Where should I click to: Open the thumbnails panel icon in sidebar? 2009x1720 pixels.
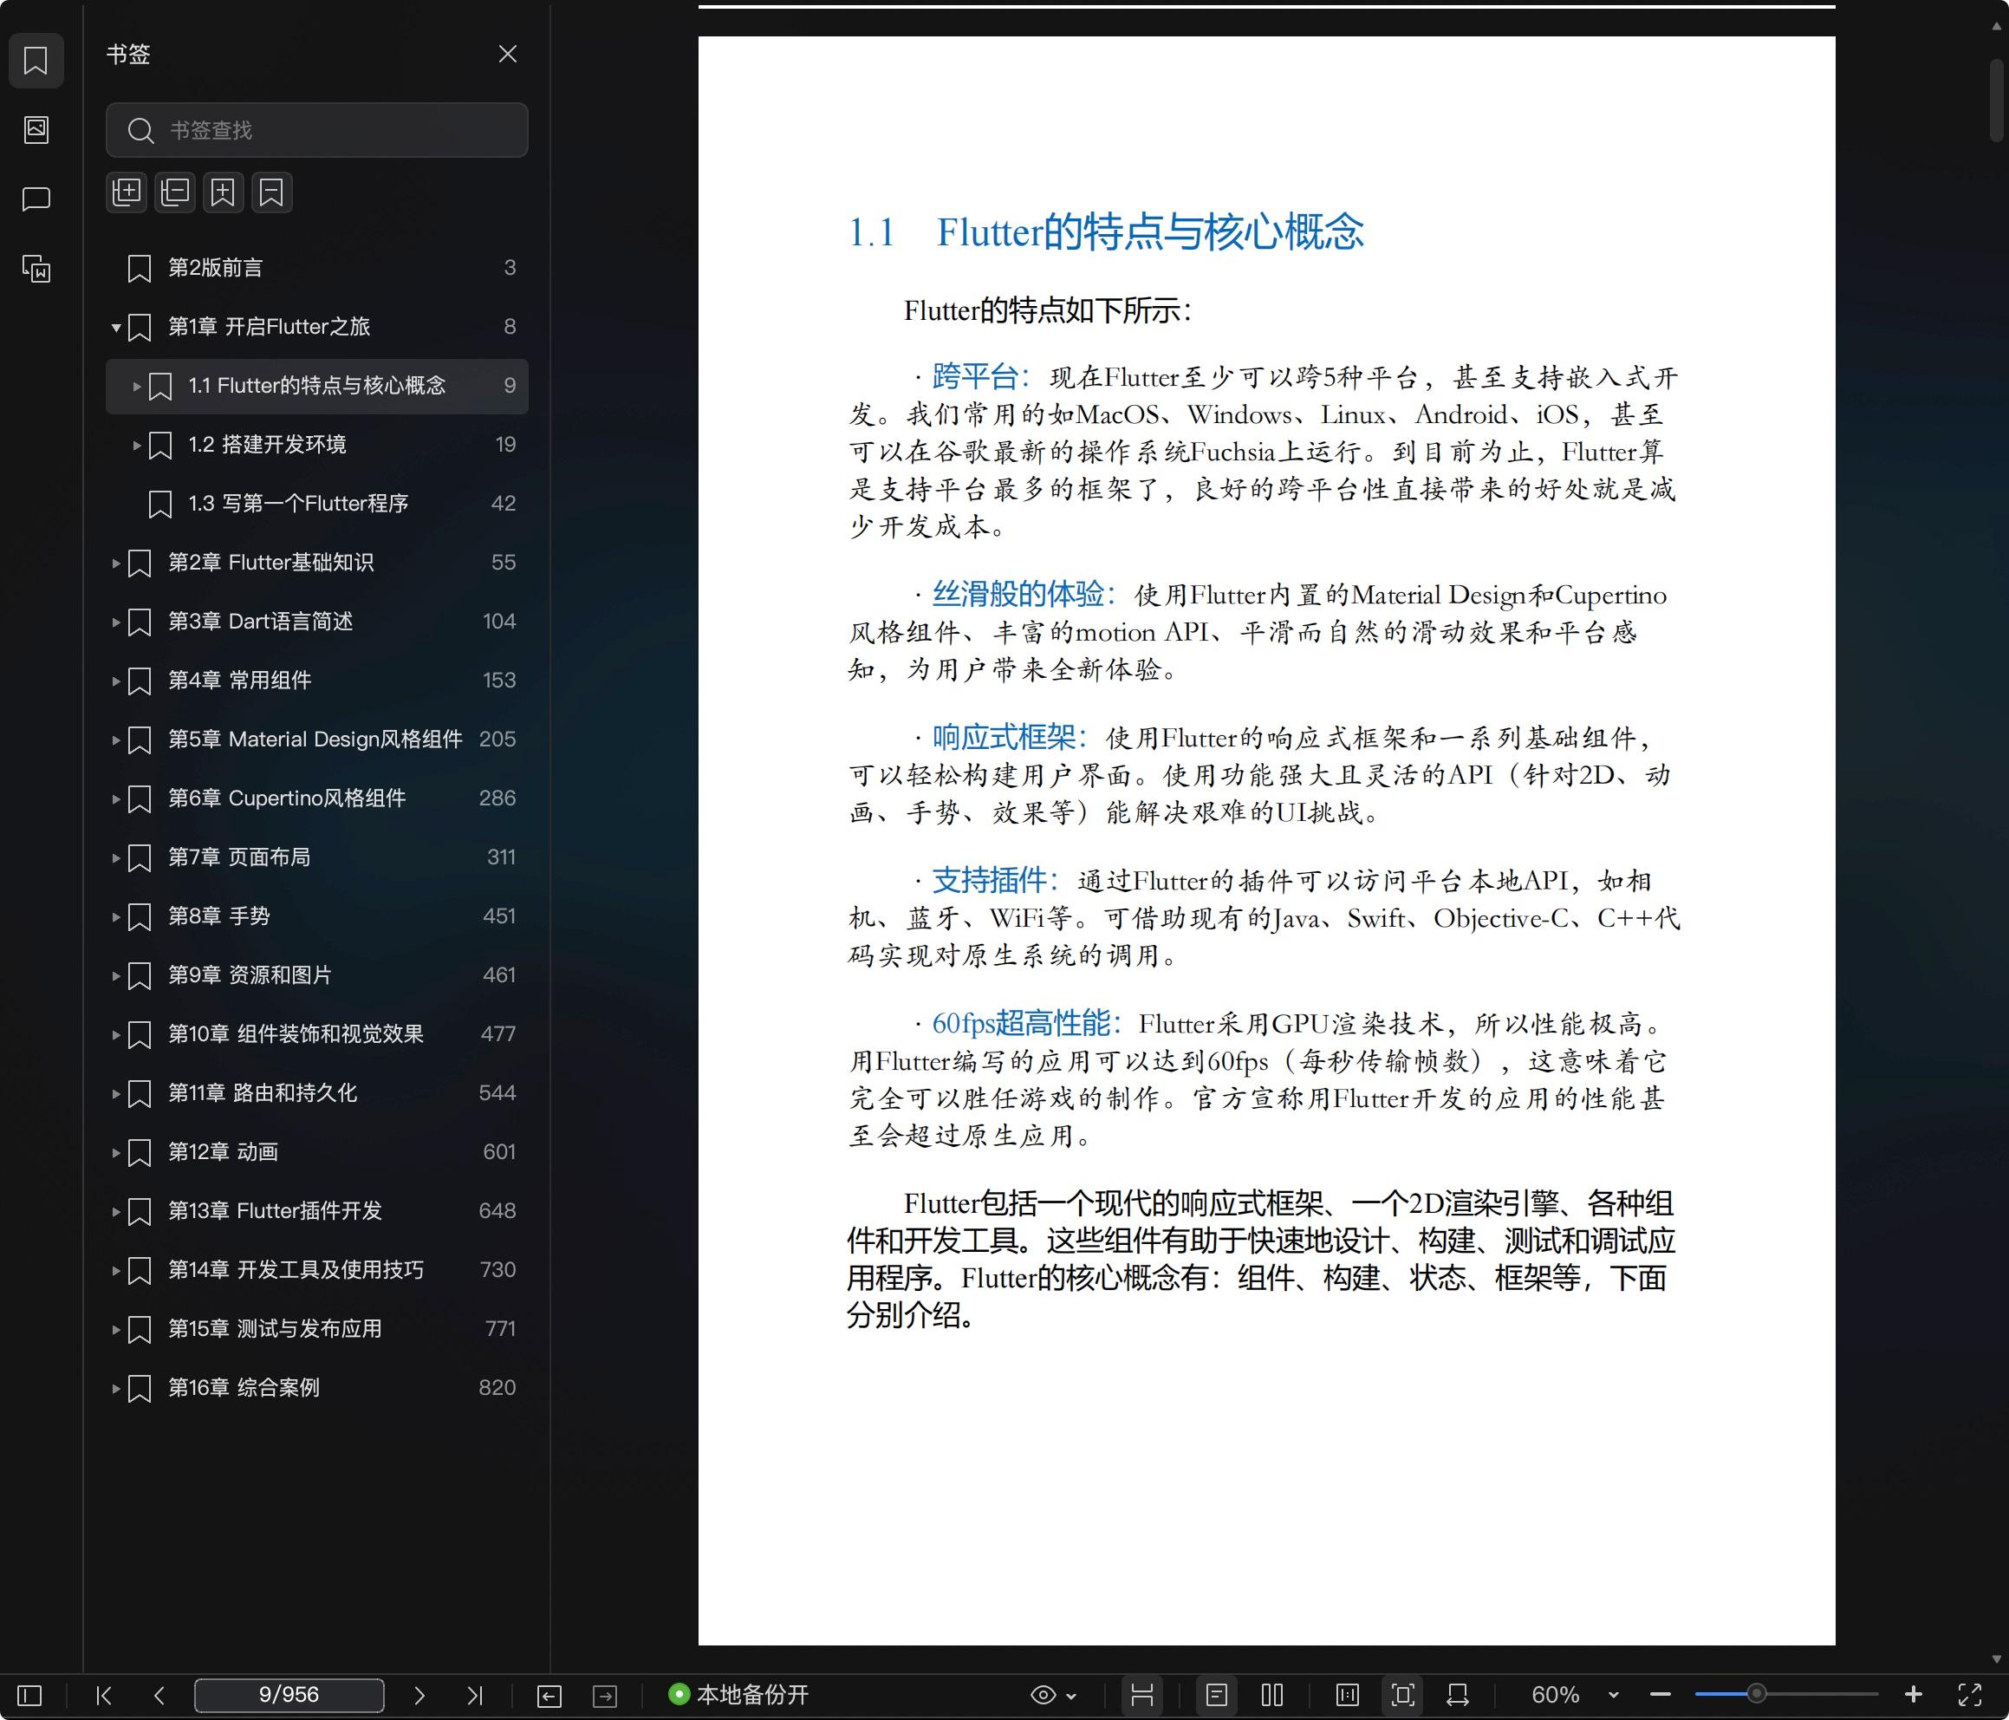36,129
